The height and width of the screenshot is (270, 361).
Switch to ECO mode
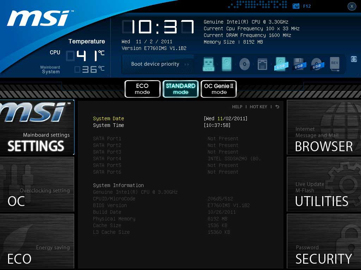pos(142,89)
